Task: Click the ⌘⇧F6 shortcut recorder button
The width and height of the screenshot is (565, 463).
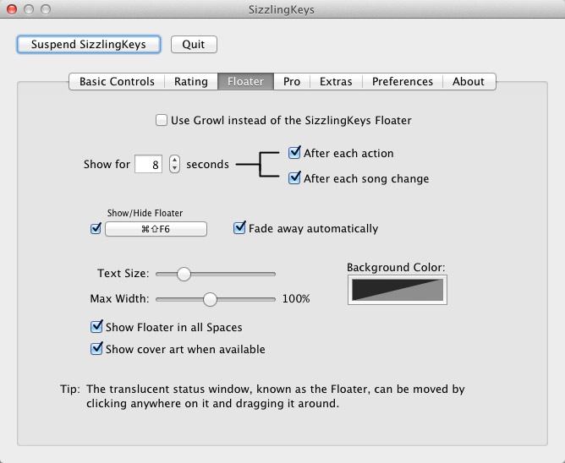Action: (156, 229)
